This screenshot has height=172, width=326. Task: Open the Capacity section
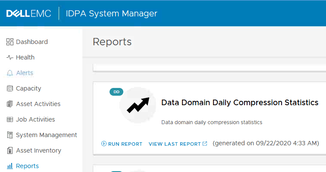[x=28, y=88]
